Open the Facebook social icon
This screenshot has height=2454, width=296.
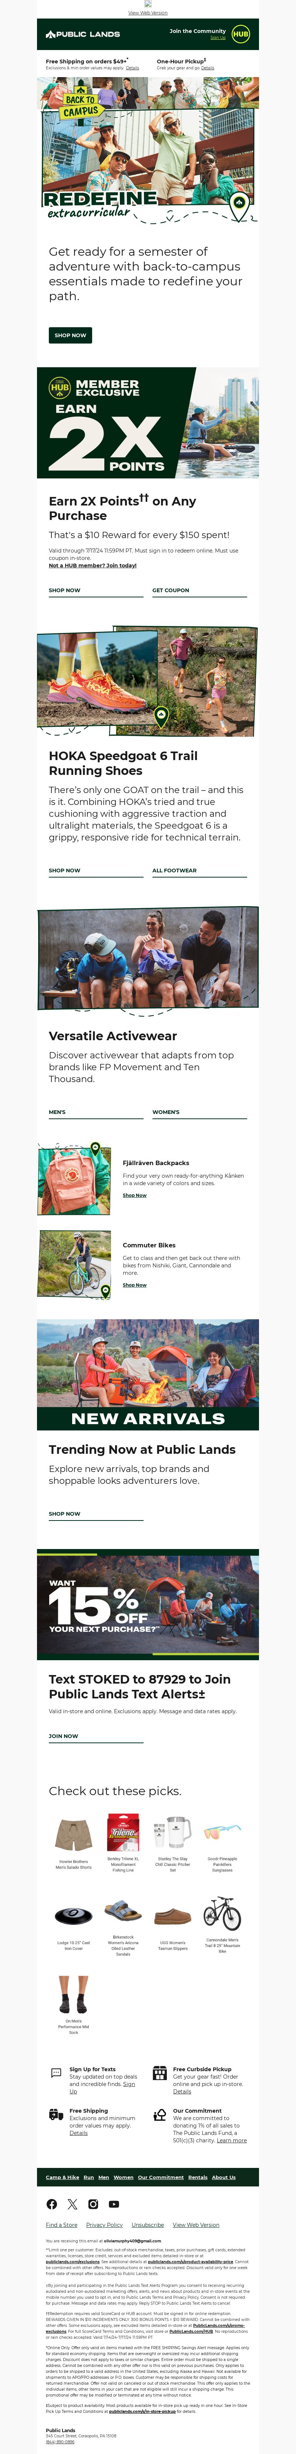click(x=51, y=2203)
